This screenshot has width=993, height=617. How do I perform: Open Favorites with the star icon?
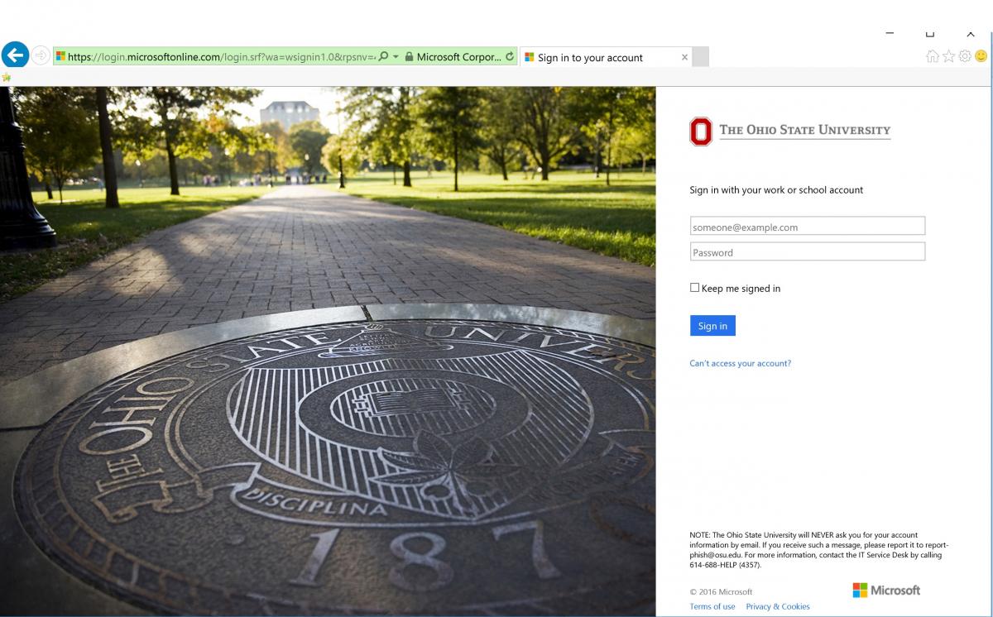(948, 56)
